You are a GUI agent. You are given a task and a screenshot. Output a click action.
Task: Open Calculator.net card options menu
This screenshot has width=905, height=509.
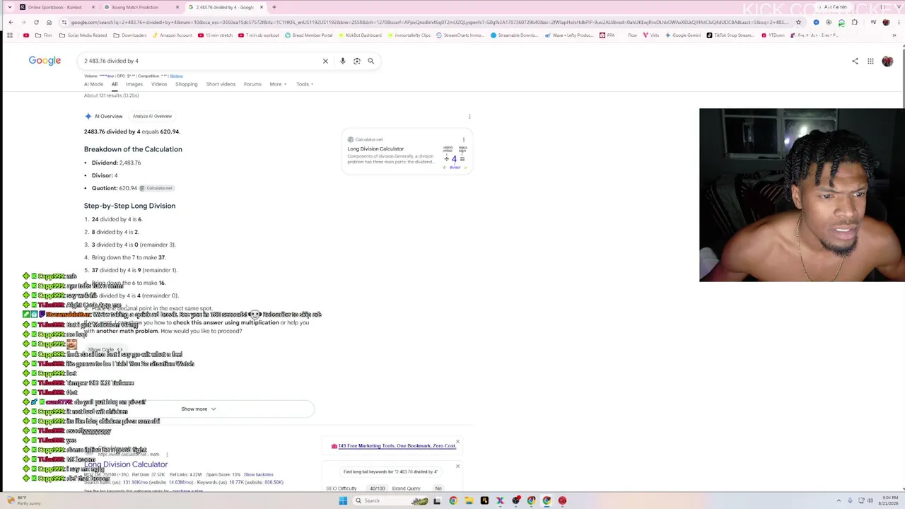click(x=464, y=140)
